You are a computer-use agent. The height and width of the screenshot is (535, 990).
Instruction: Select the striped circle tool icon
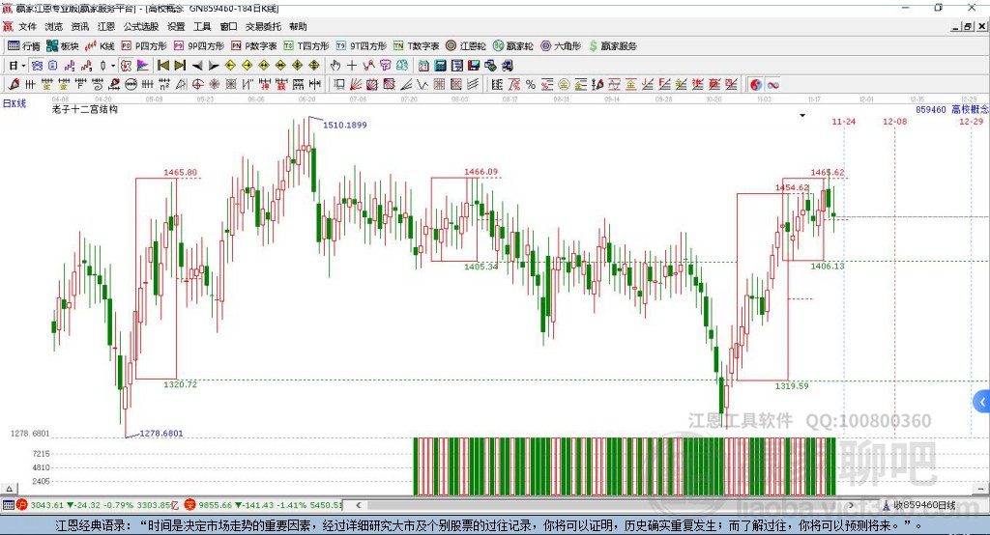coord(131,85)
